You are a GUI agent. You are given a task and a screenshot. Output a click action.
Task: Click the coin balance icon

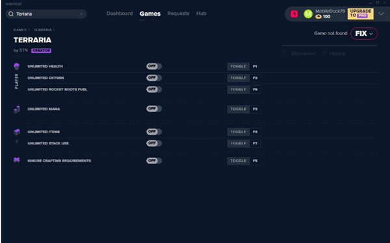[x=318, y=17]
